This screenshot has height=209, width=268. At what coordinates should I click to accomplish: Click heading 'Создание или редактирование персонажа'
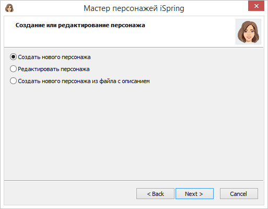pos(80,25)
